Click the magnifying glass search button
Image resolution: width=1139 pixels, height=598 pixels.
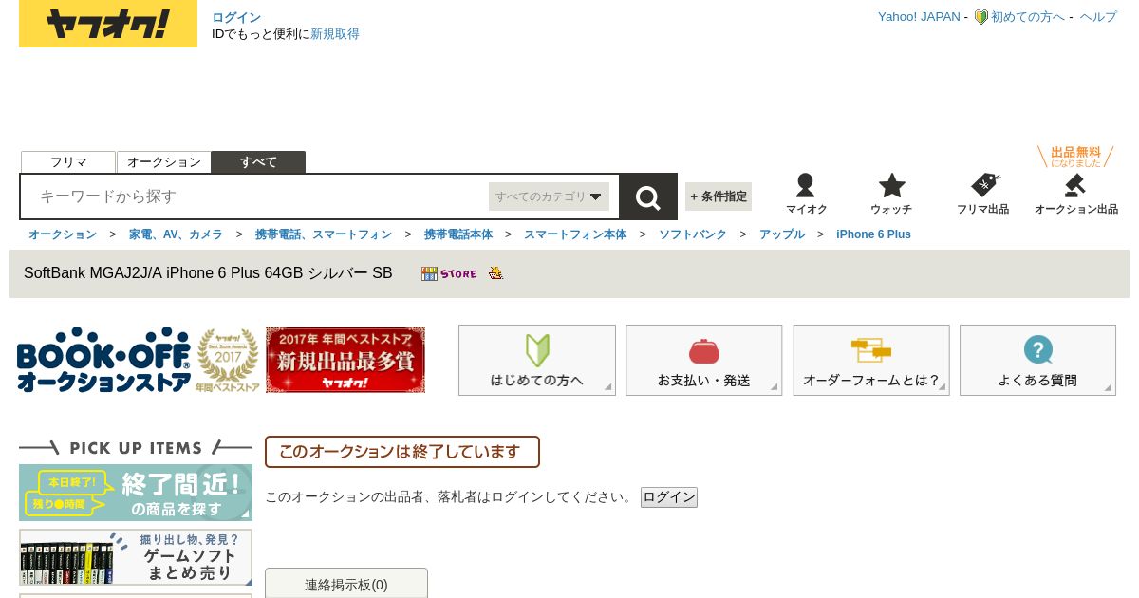[x=648, y=196]
